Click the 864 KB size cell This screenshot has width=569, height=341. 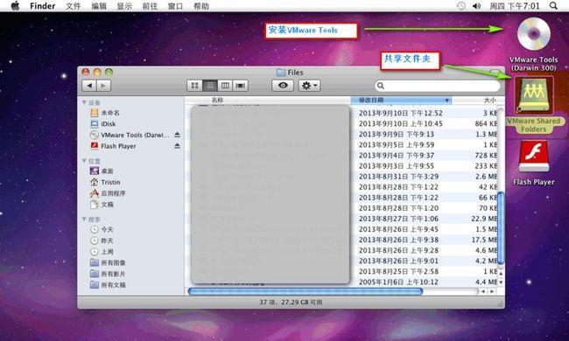point(486,123)
